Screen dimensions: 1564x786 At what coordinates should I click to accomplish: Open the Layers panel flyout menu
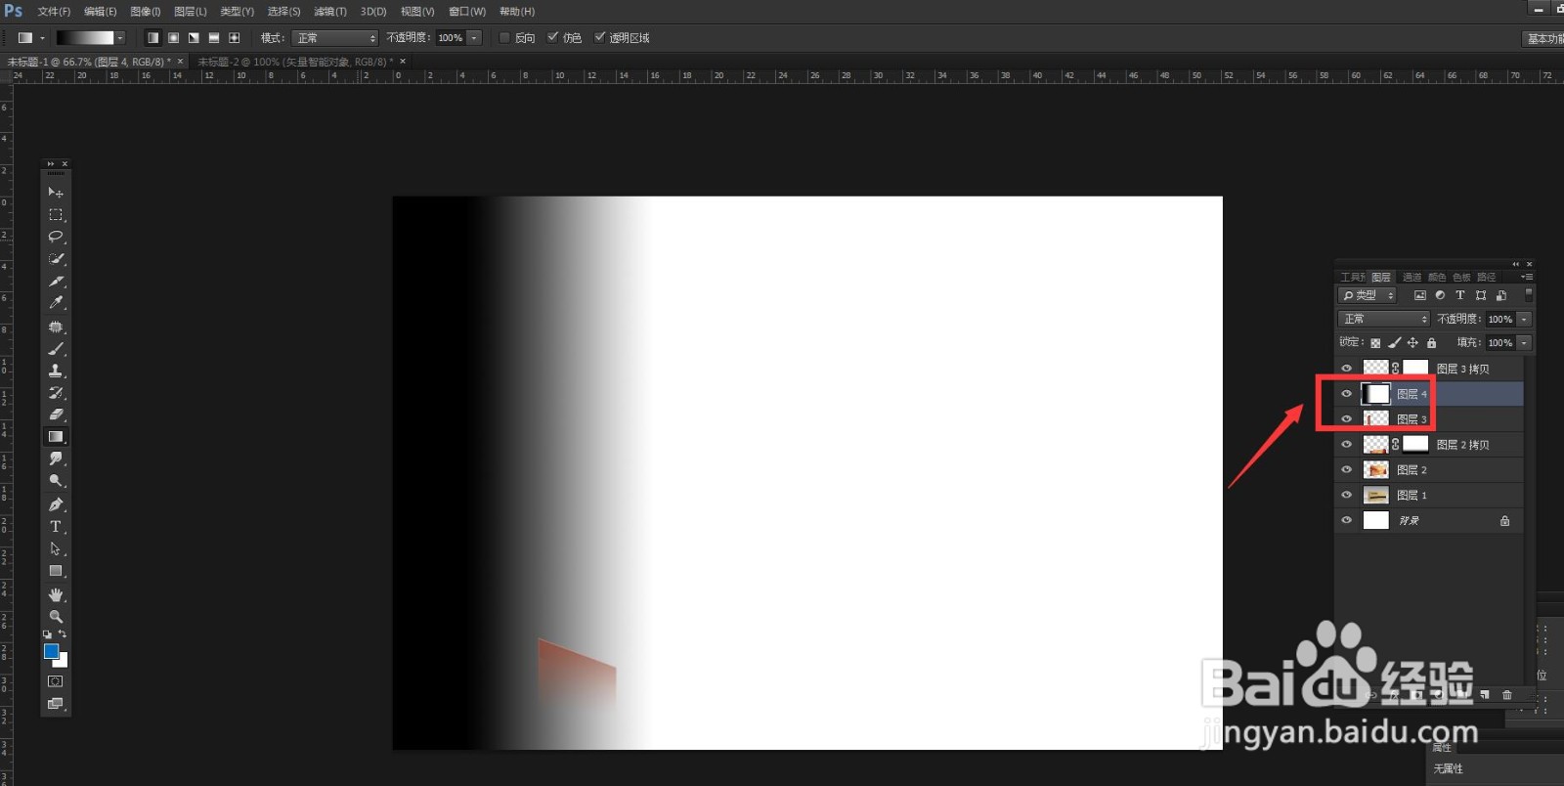click(1526, 277)
